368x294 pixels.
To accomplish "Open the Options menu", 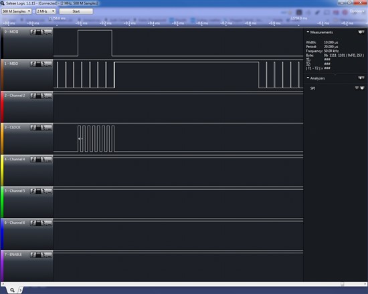I will click(357, 11).
